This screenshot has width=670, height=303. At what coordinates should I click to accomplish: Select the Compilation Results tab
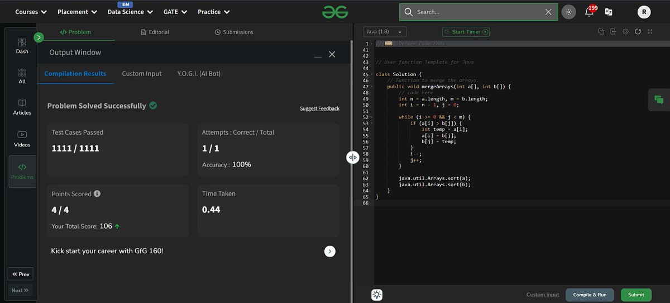(75, 74)
